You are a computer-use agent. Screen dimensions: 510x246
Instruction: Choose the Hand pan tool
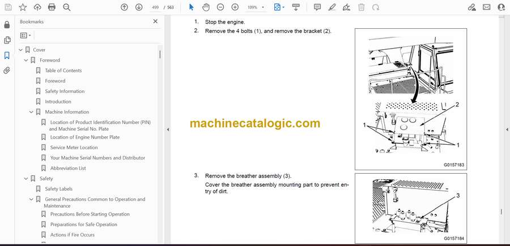206,7
